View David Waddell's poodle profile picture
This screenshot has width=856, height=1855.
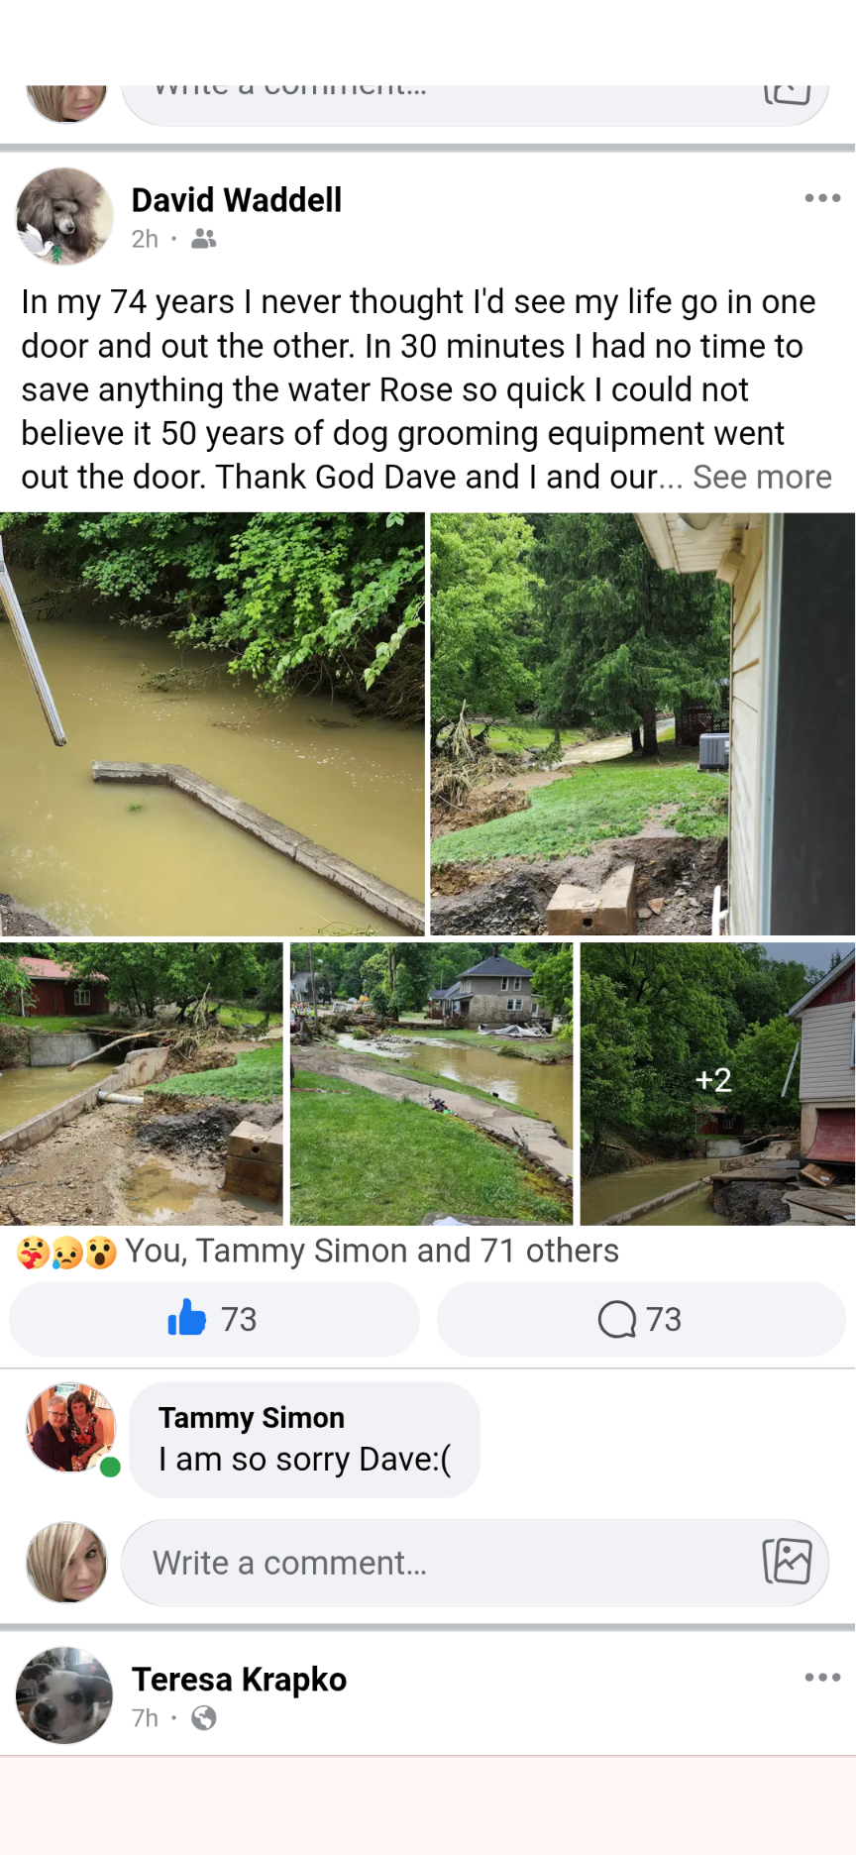click(x=65, y=216)
